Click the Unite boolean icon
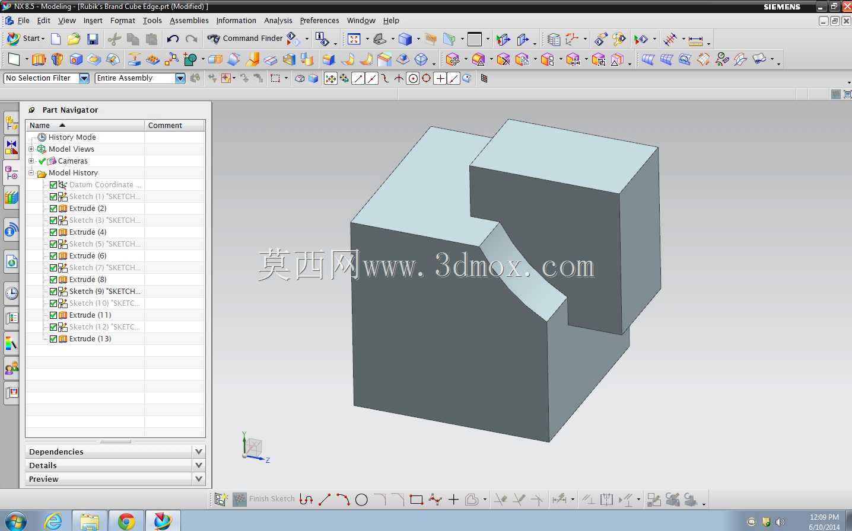Viewport: 852px width, 531px height. pyautogui.click(x=190, y=59)
